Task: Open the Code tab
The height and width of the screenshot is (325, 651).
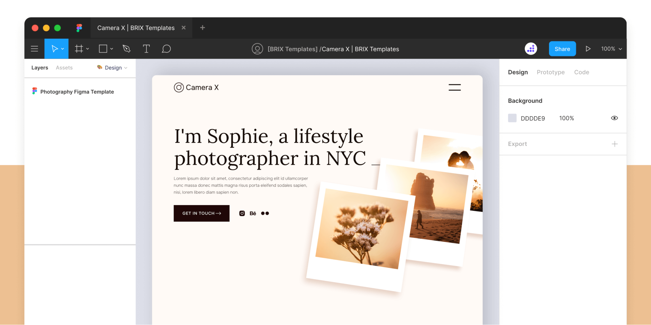Action: (581, 72)
